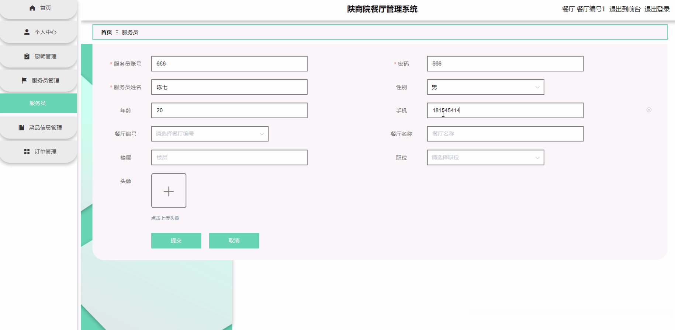Open the 首页 sidebar menu
This screenshot has width=675, height=330.
click(x=38, y=8)
